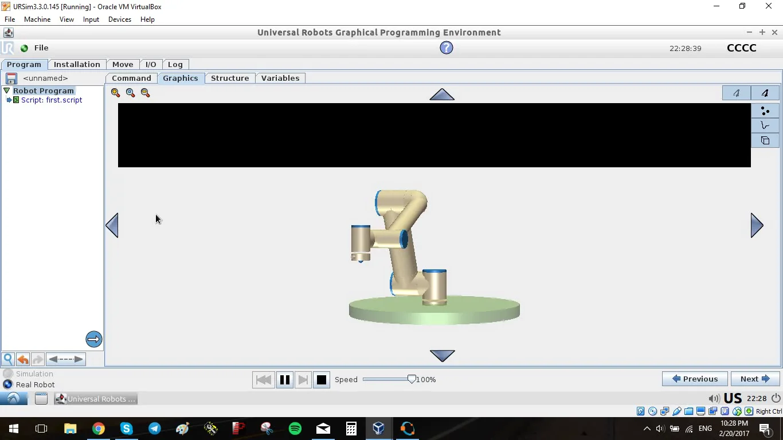Open the Devices menu

120,19
